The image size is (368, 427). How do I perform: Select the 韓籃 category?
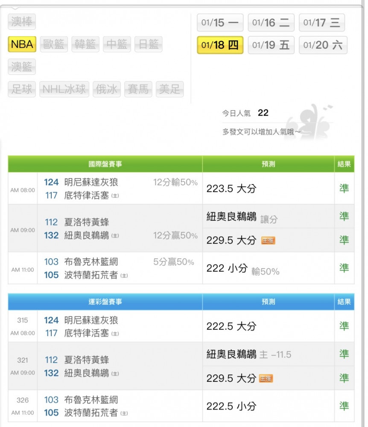click(x=85, y=44)
